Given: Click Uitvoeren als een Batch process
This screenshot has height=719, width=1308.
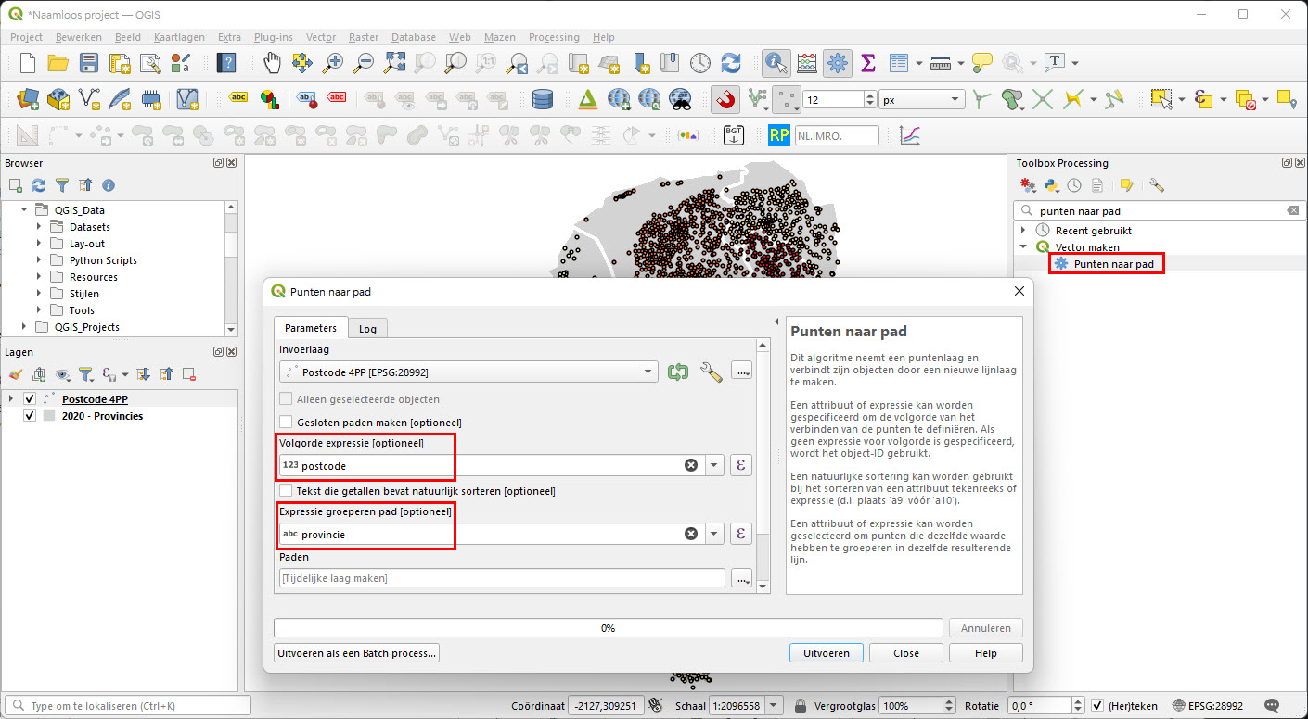Looking at the screenshot, I should click(356, 652).
